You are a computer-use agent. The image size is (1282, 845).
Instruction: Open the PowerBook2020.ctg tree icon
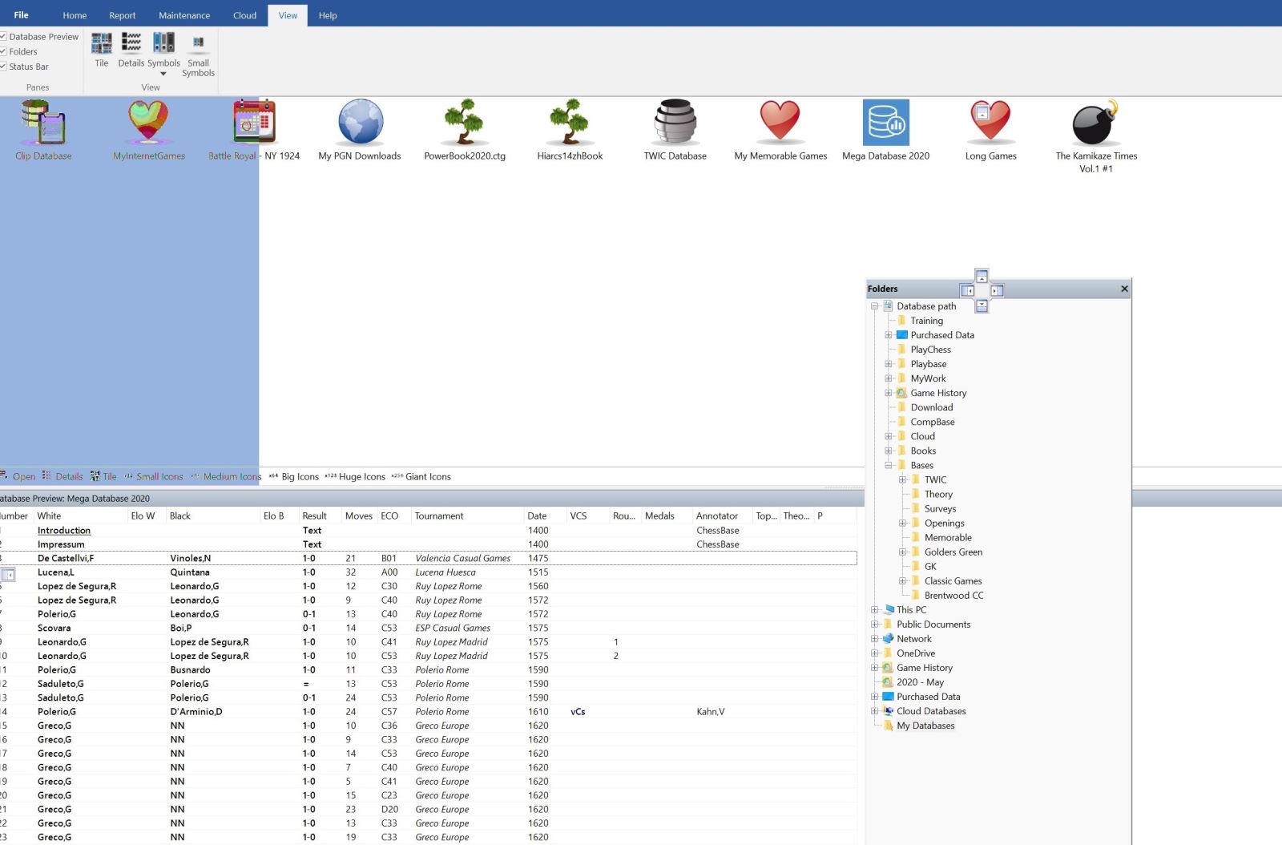click(464, 123)
